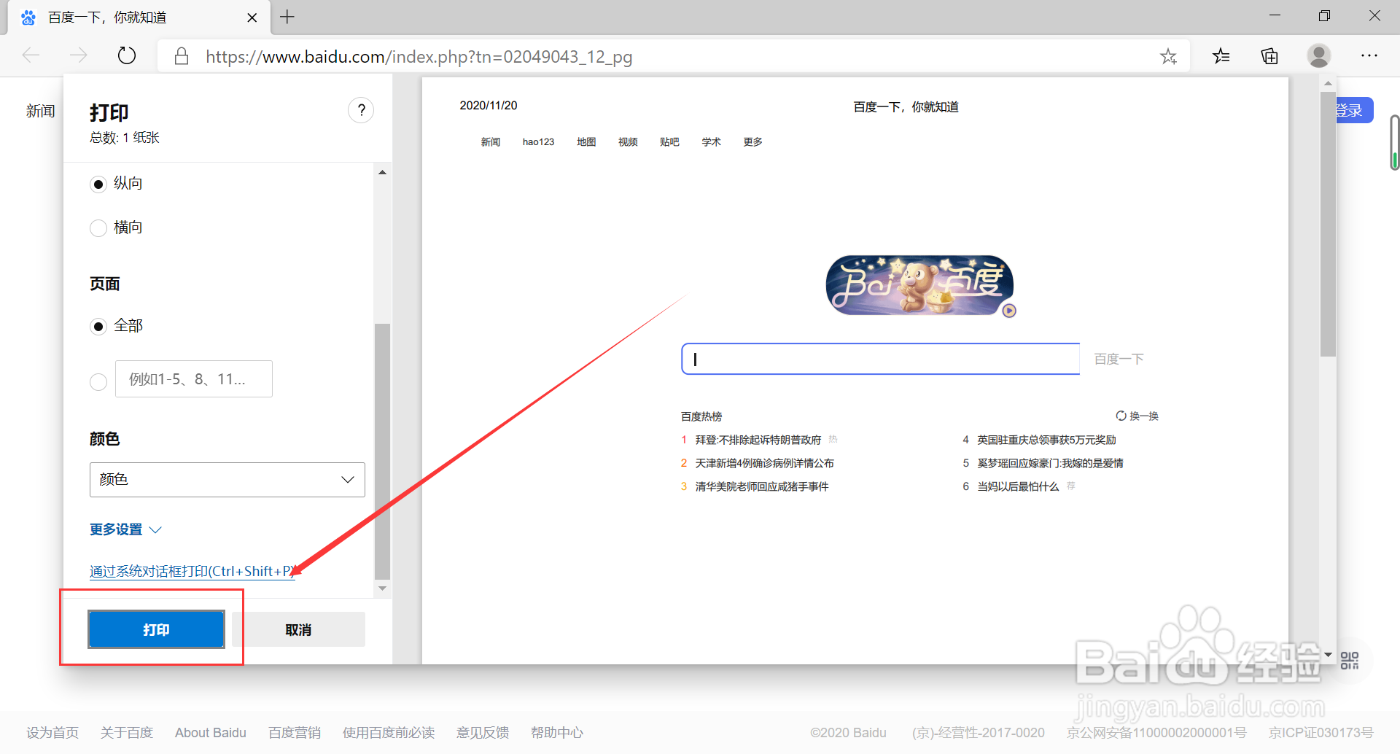This screenshot has height=754, width=1400.
Task: Open the favorites list icon
Action: coord(1221,55)
